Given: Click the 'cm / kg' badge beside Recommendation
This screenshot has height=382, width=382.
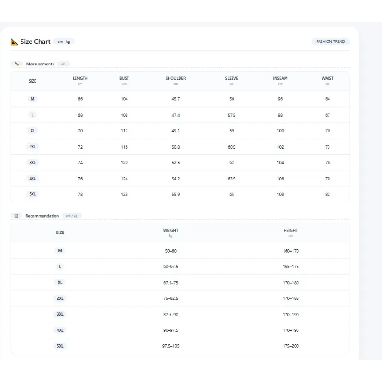Looking at the screenshot, I should [x=72, y=216].
